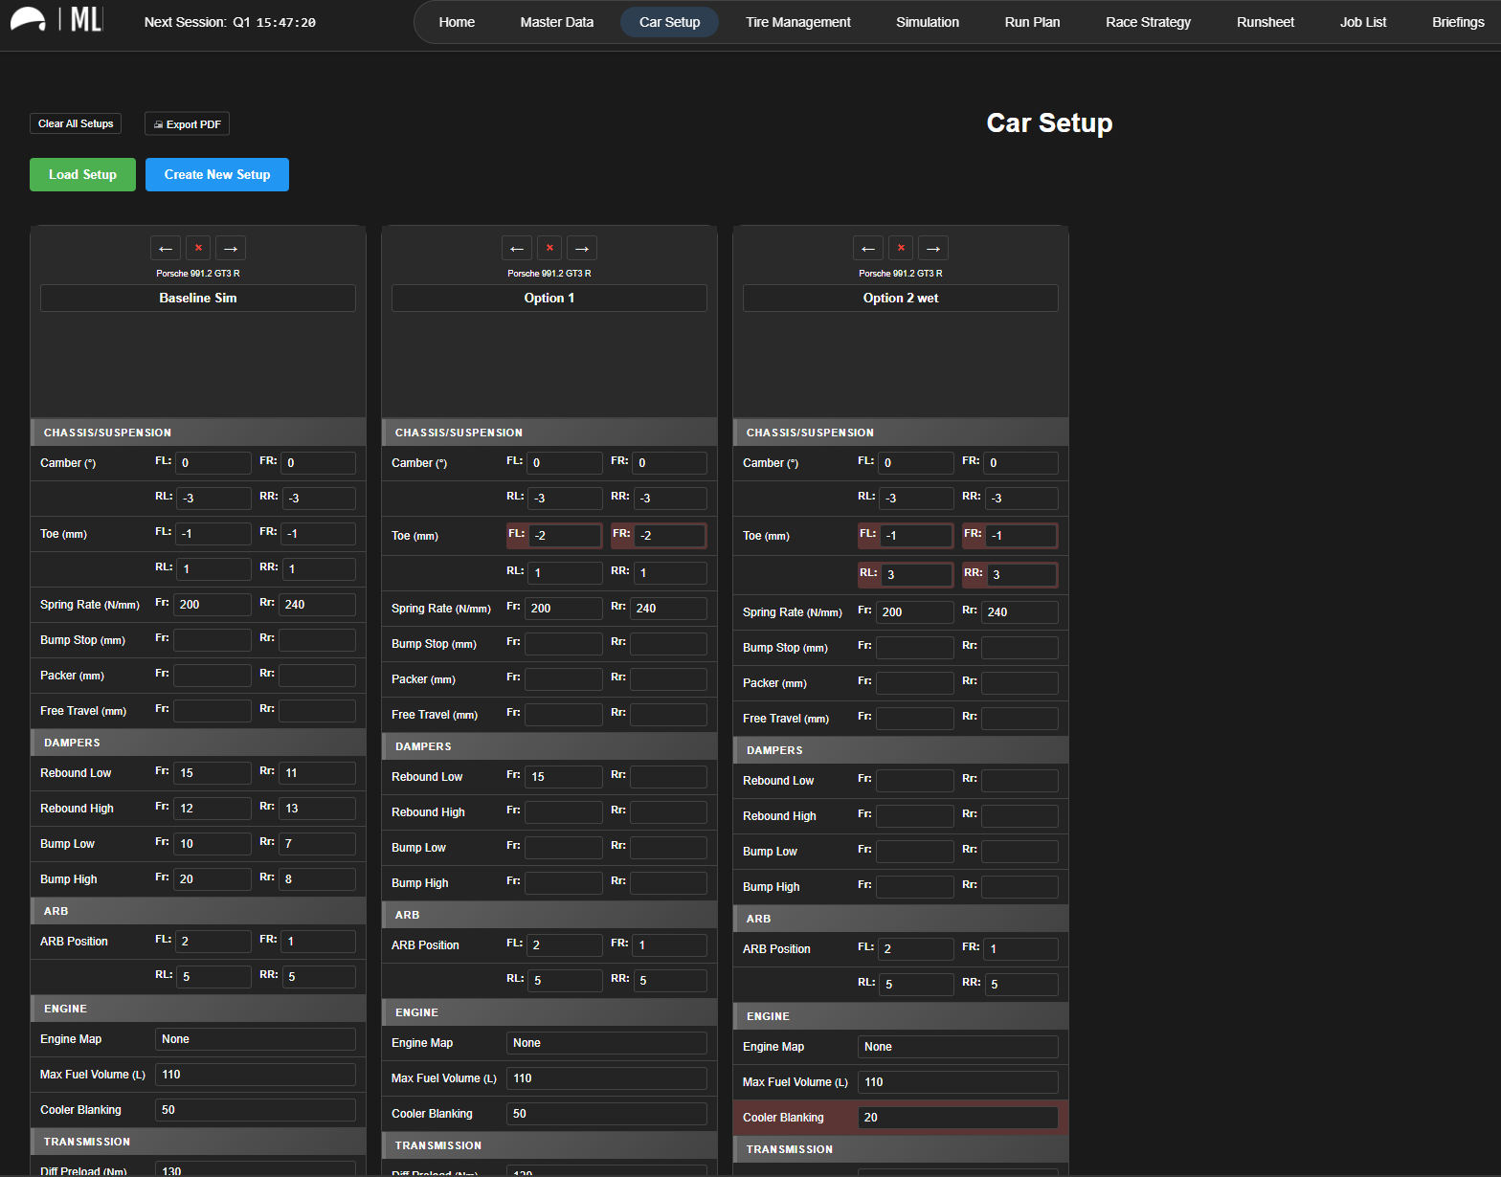Move Option 1 setup right
1501x1177 pixels.
[x=582, y=248]
